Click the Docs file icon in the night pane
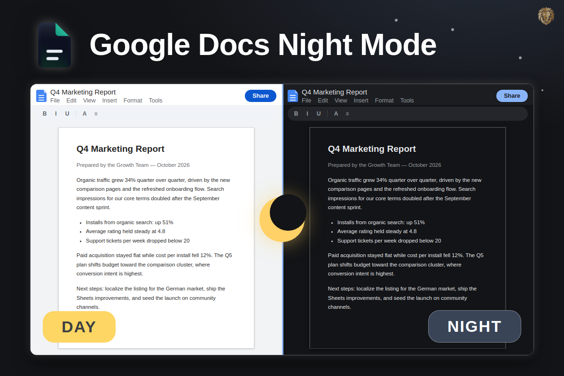This screenshot has width=564, height=376. tap(293, 96)
